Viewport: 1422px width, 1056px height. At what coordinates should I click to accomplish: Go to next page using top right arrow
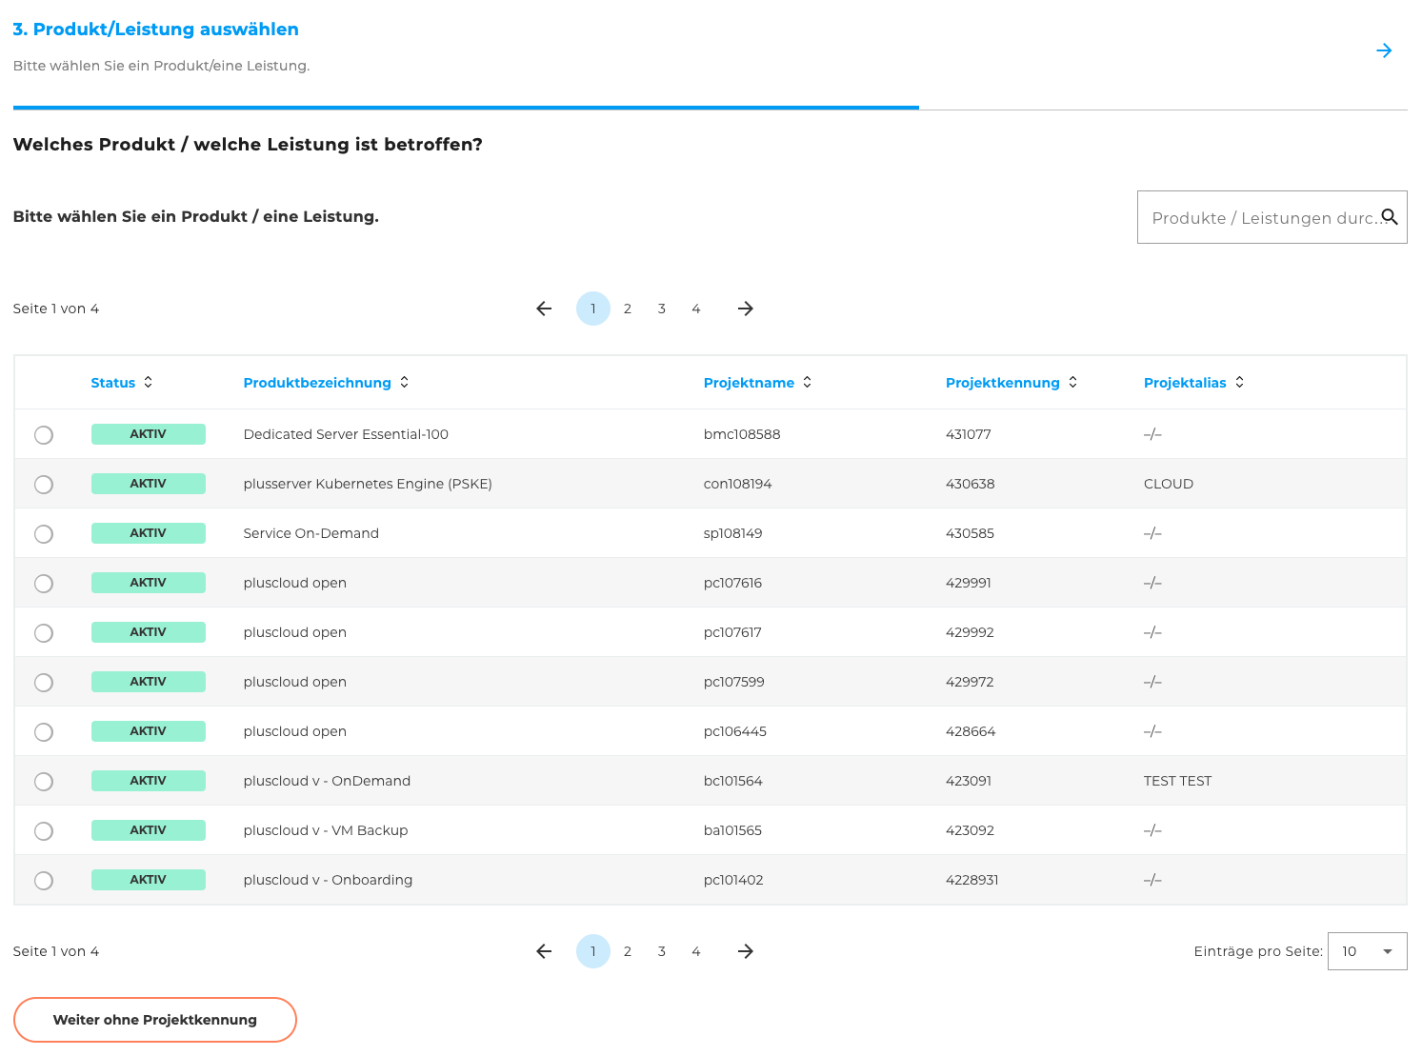pyautogui.click(x=746, y=309)
